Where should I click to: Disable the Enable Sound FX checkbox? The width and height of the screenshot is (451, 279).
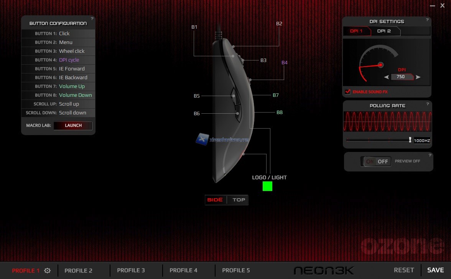point(348,91)
